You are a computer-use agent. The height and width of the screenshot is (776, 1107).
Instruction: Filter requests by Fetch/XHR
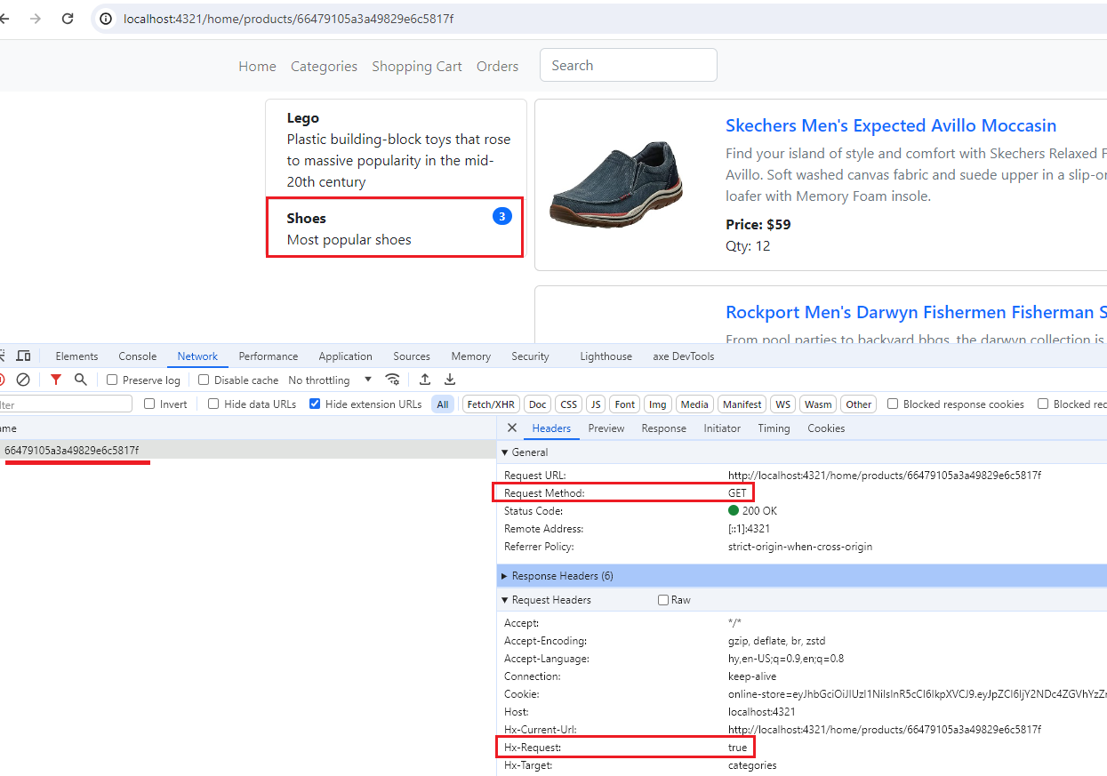[x=491, y=404]
